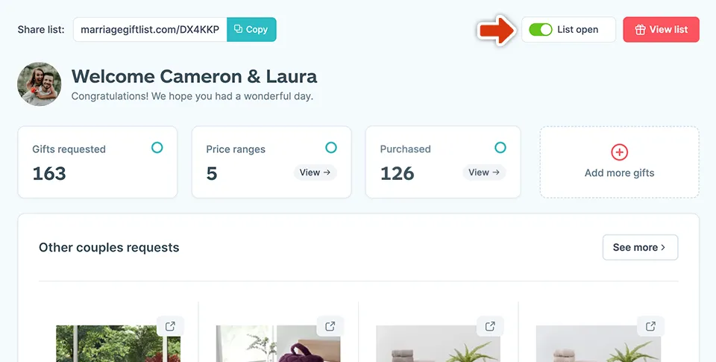This screenshot has width=716, height=362.
Task: Click the teal circle on Purchased card
Action: tap(500, 148)
